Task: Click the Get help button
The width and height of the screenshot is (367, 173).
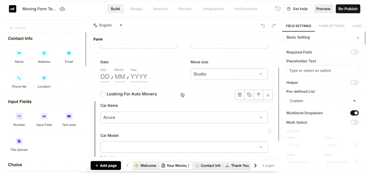Action: coord(297,9)
